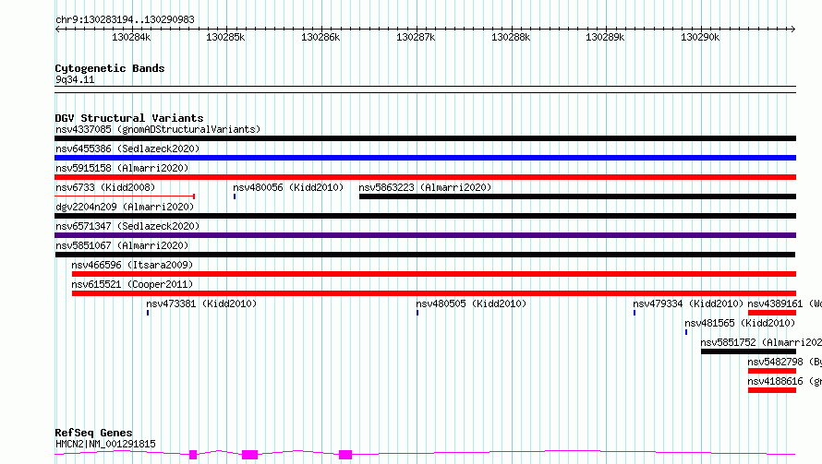Click the RefSeq Genes track title
This screenshot has height=464, width=822.
(93, 433)
